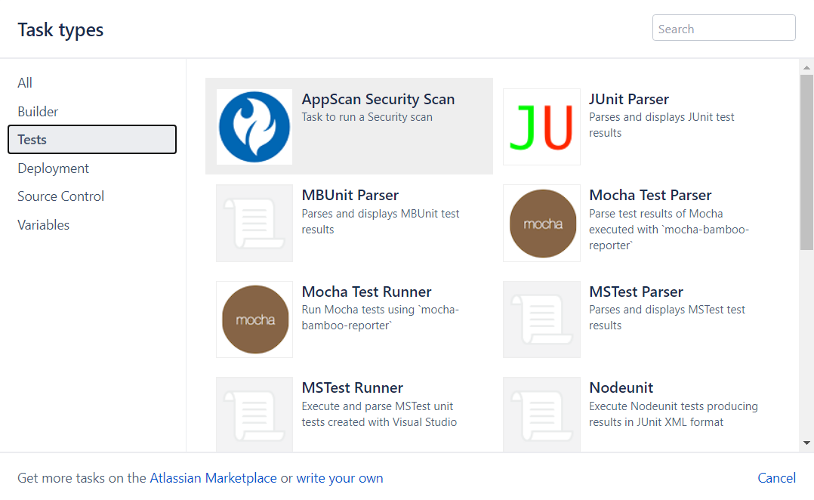This screenshot has width=814, height=500.
Task: Click the MBUnit Parser scroll icon
Action: coord(254,224)
